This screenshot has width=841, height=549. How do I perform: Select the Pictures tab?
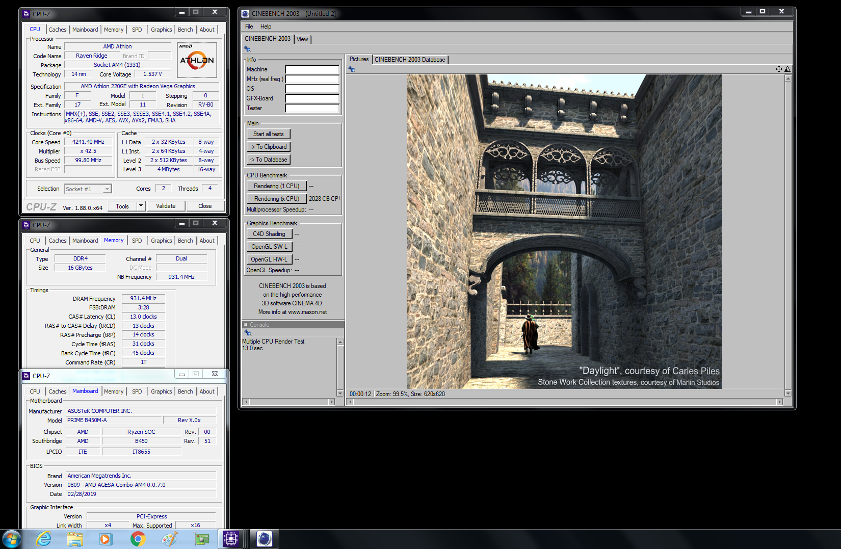pos(359,59)
